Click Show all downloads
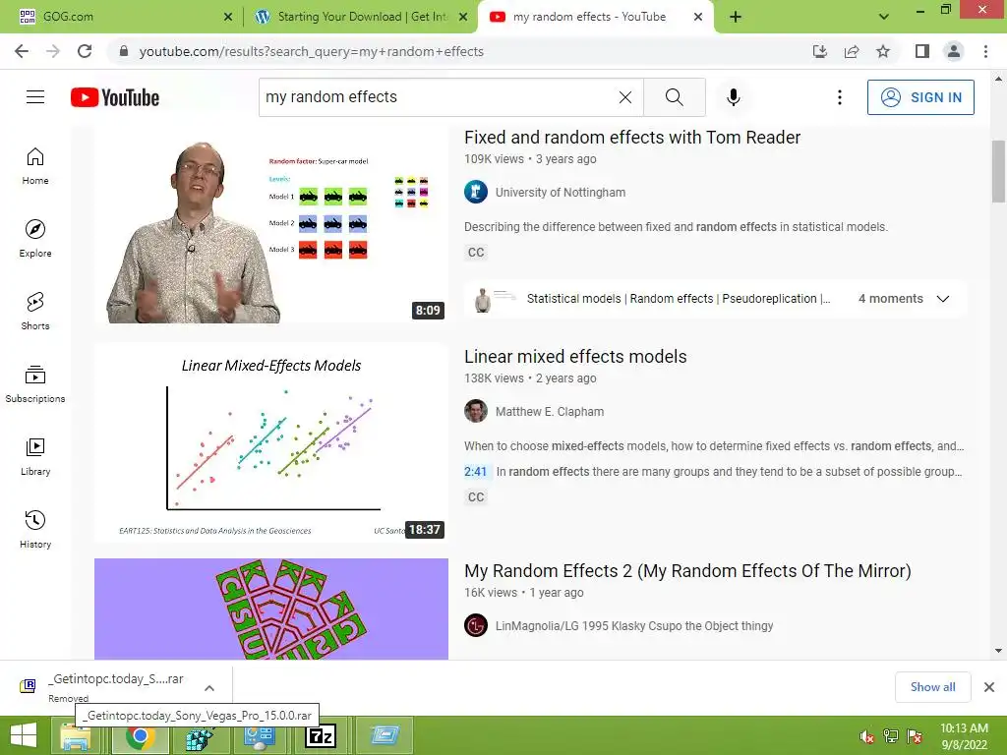 click(932, 687)
